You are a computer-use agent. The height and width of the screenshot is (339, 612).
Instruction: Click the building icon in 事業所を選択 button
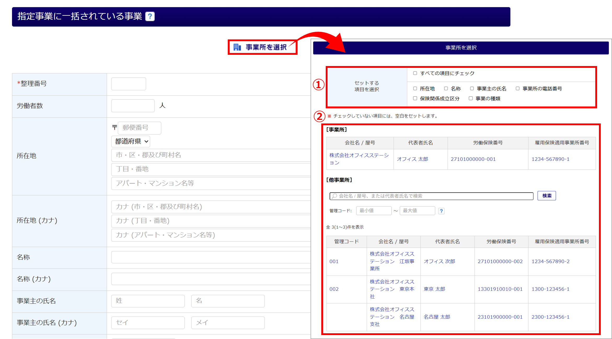pos(237,47)
